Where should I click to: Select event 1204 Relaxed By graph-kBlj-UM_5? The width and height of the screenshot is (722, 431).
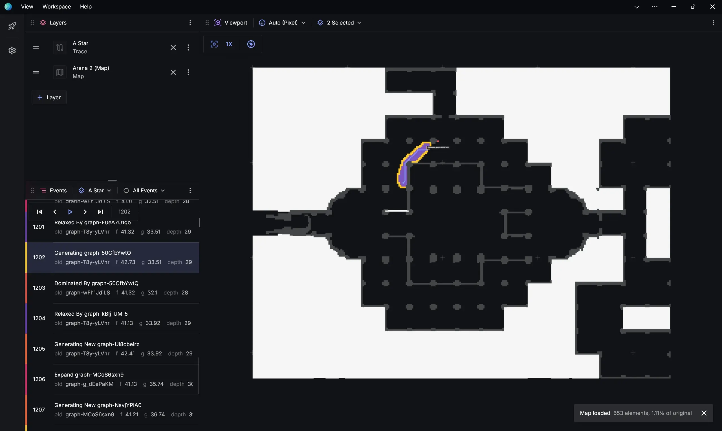pyautogui.click(x=112, y=319)
